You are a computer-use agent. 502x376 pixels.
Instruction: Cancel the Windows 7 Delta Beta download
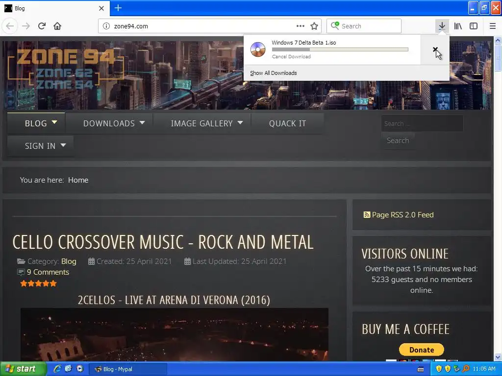[435, 49]
